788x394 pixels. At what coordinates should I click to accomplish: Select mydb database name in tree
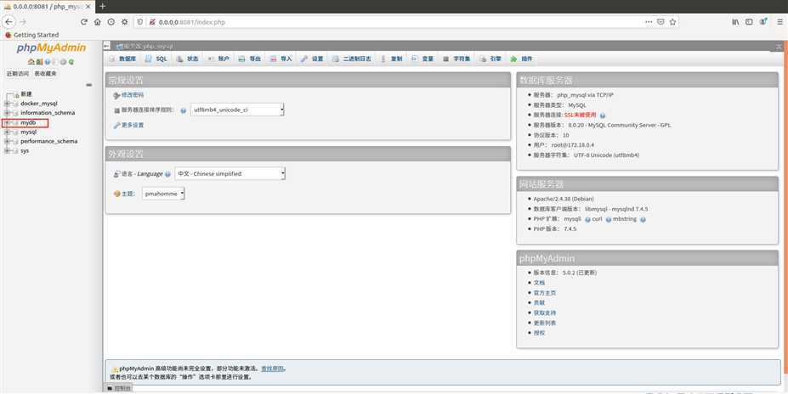tap(28, 122)
